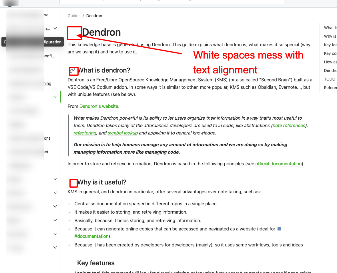This screenshot has height=273, width=337.
Task: Follow the "#documentation" tag link
Action: click(91, 236)
